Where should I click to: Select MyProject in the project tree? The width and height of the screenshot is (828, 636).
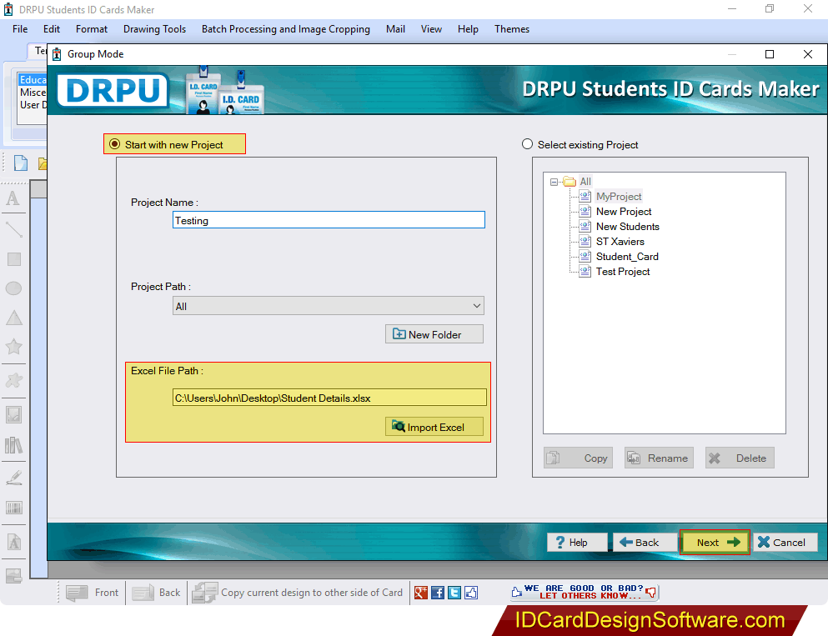pos(619,197)
